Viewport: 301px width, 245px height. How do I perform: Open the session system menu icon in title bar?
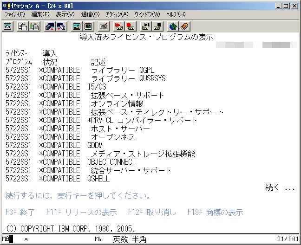click(x=6, y=6)
